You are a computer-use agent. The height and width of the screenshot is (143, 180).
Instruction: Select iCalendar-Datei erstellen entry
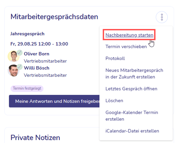click(x=132, y=131)
